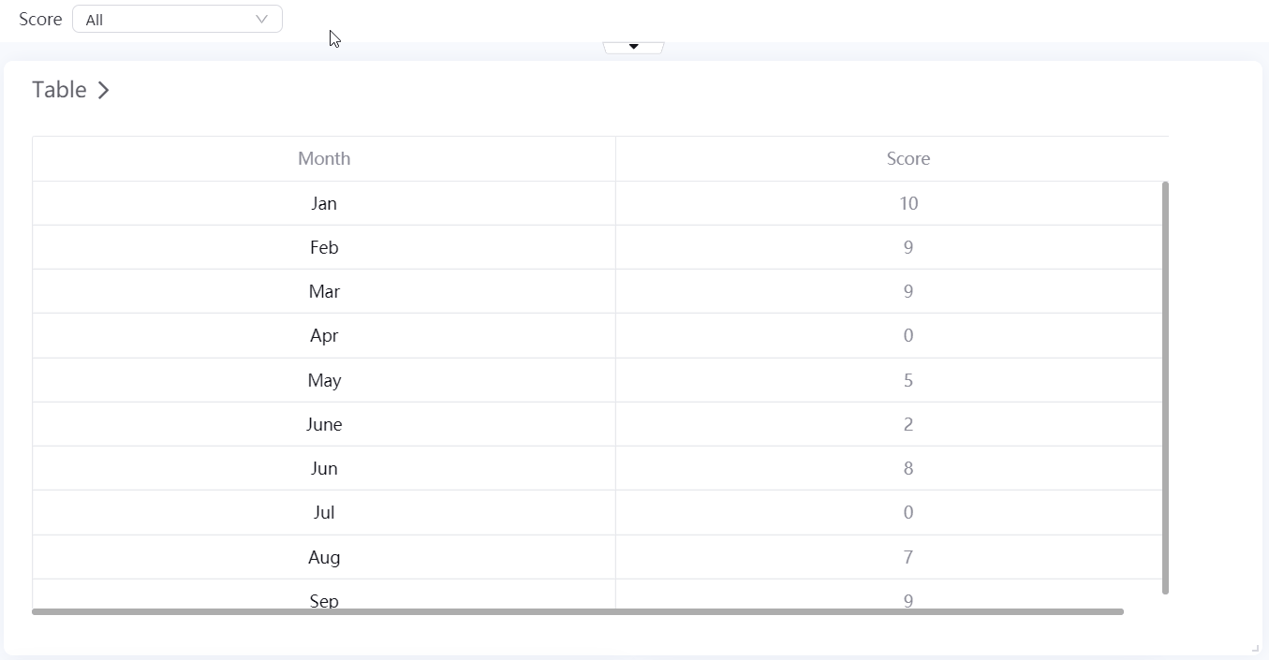Click the resize handle at the panel corner
The height and width of the screenshot is (660, 1269).
pos(1255,647)
